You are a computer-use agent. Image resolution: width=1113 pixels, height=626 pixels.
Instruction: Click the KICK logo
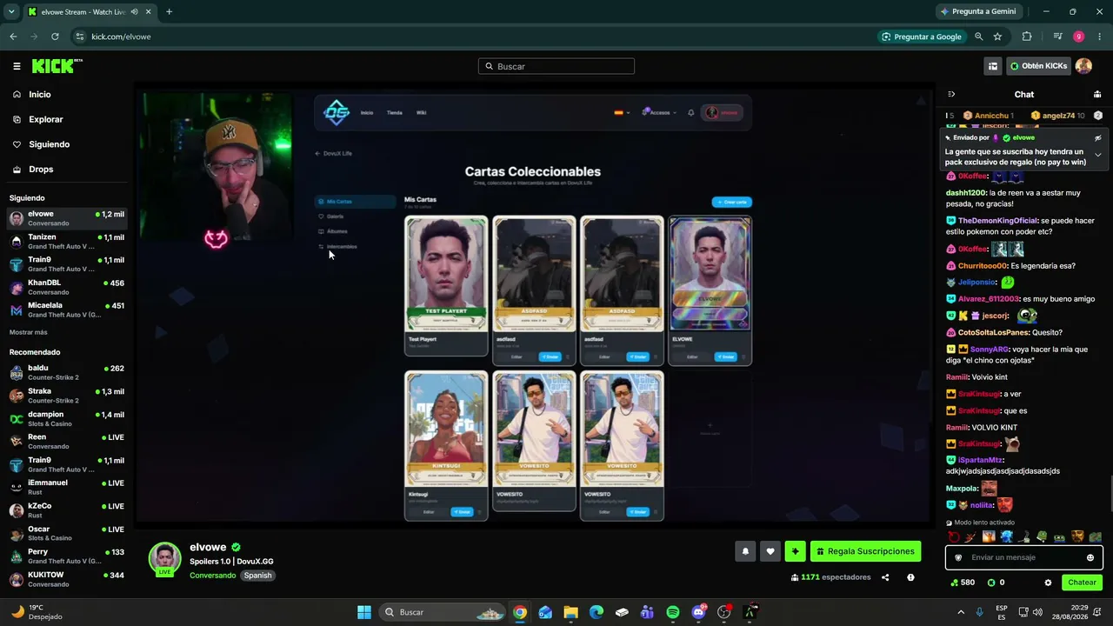pyautogui.click(x=57, y=66)
